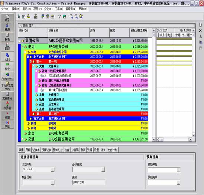The width and height of the screenshot is (204, 195).
Task: Open the 编辑(E) menu
Action: pos(16,9)
